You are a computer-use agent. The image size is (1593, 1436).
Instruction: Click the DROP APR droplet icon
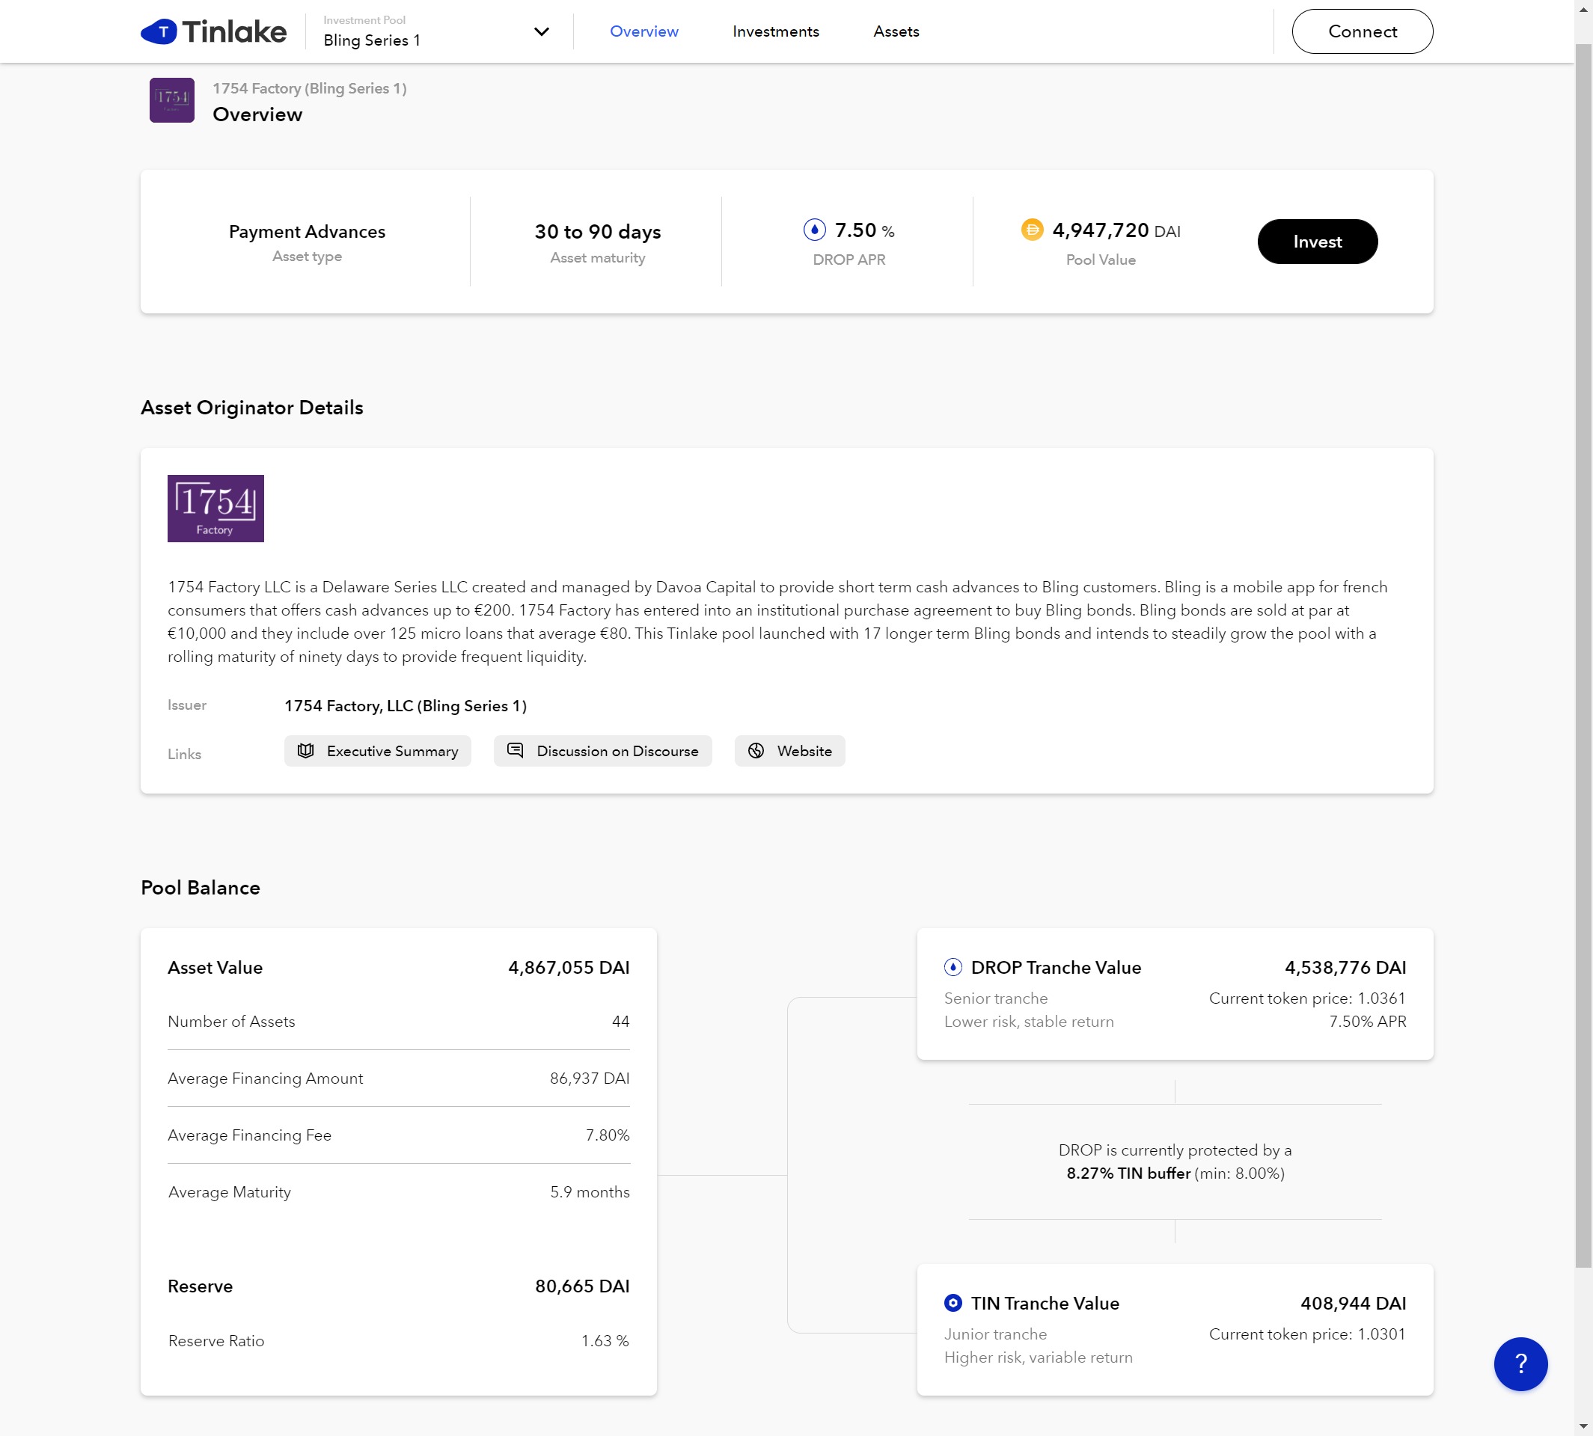pos(814,230)
